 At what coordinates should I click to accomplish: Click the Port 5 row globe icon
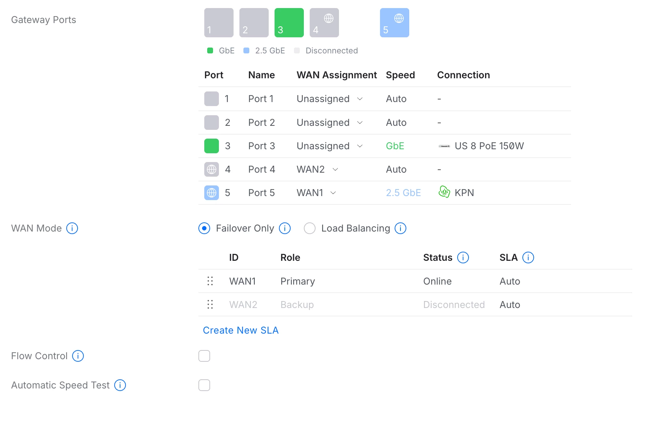[x=212, y=193]
